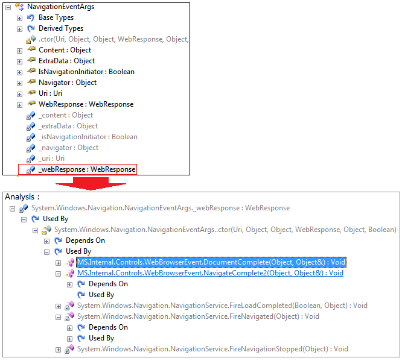Expand the Base Types node
Image resolution: width=402 pixels, height=361 pixels.
(x=19, y=17)
